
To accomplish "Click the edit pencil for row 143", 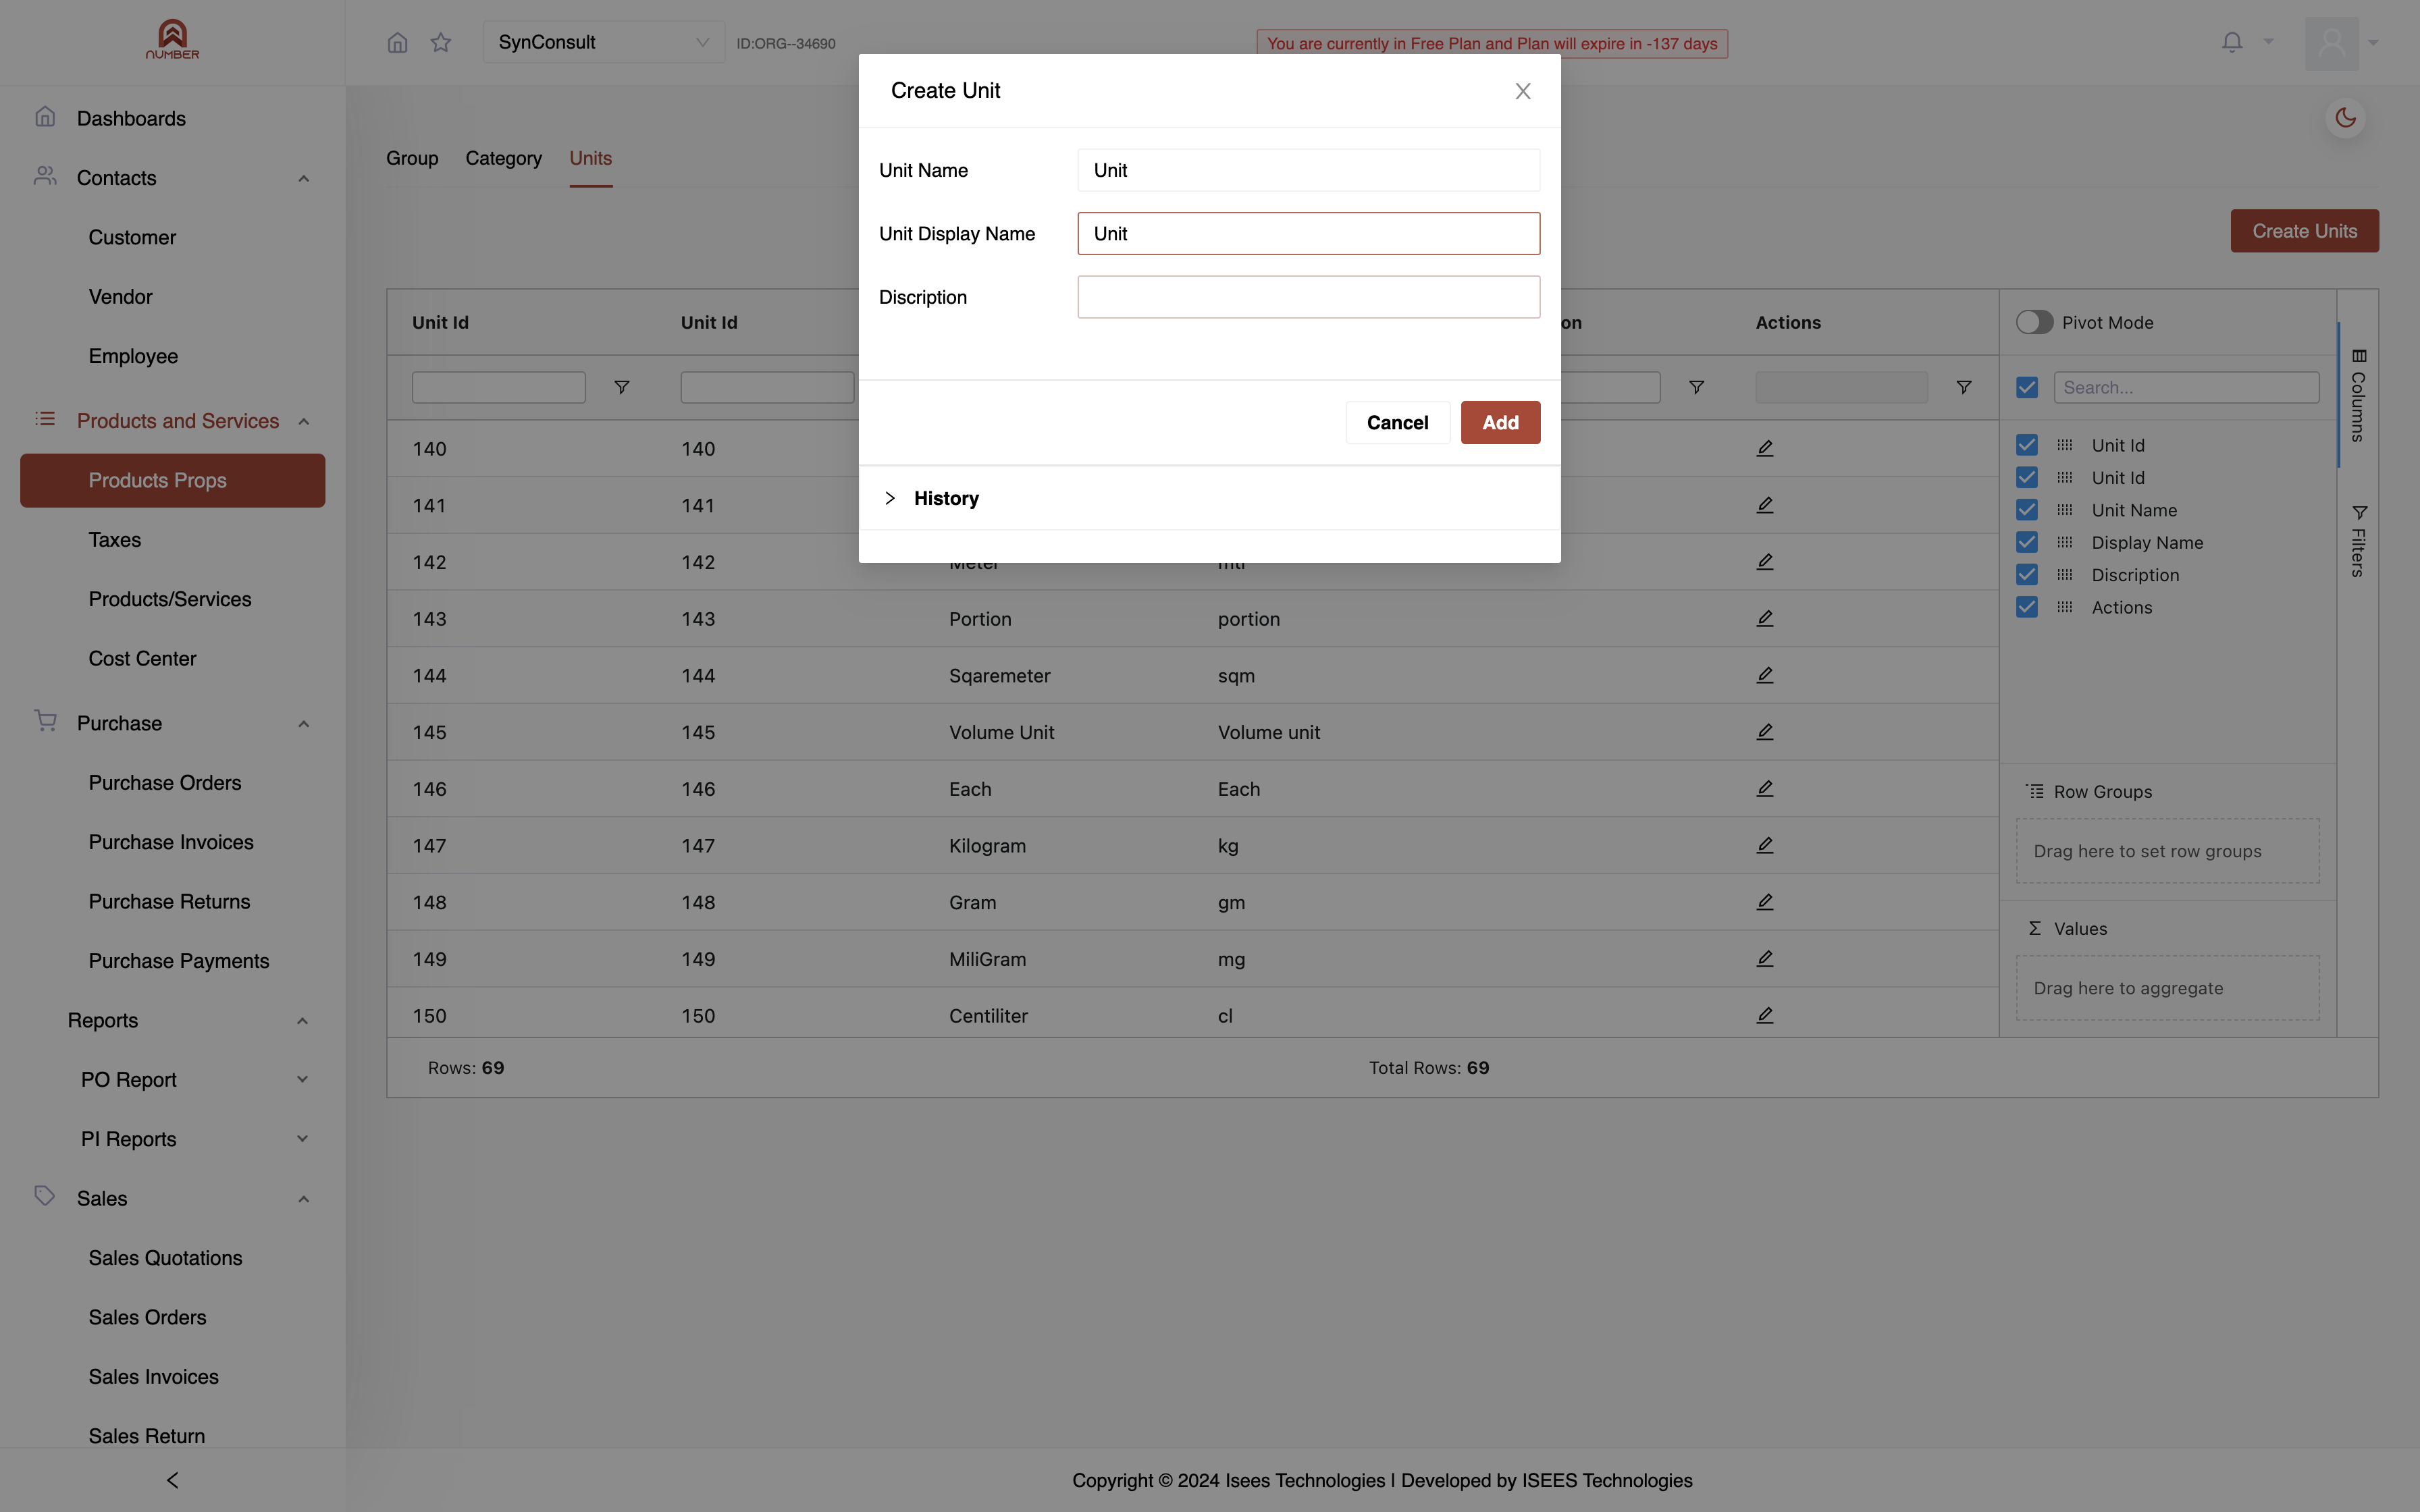I will pos(1765,618).
